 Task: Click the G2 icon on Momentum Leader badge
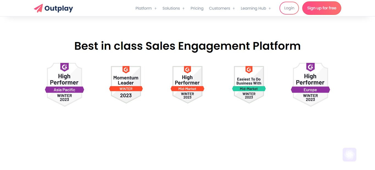click(126, 69)
